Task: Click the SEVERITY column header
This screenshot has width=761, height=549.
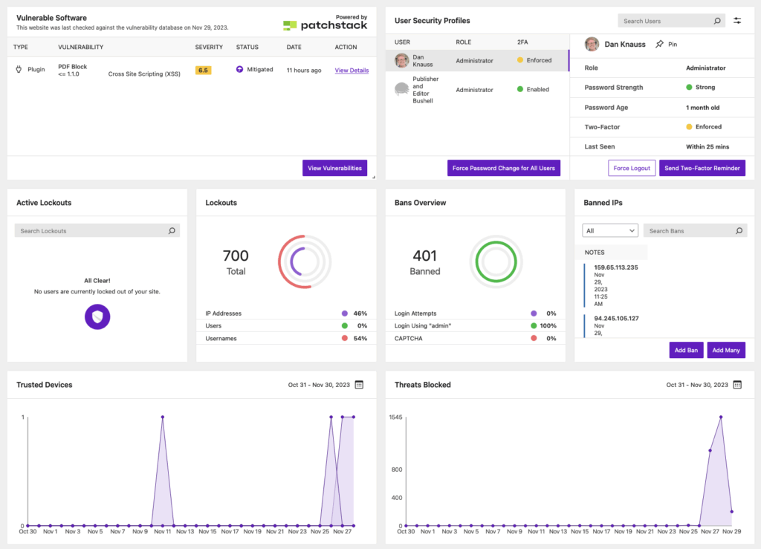Action: (209, 47)
